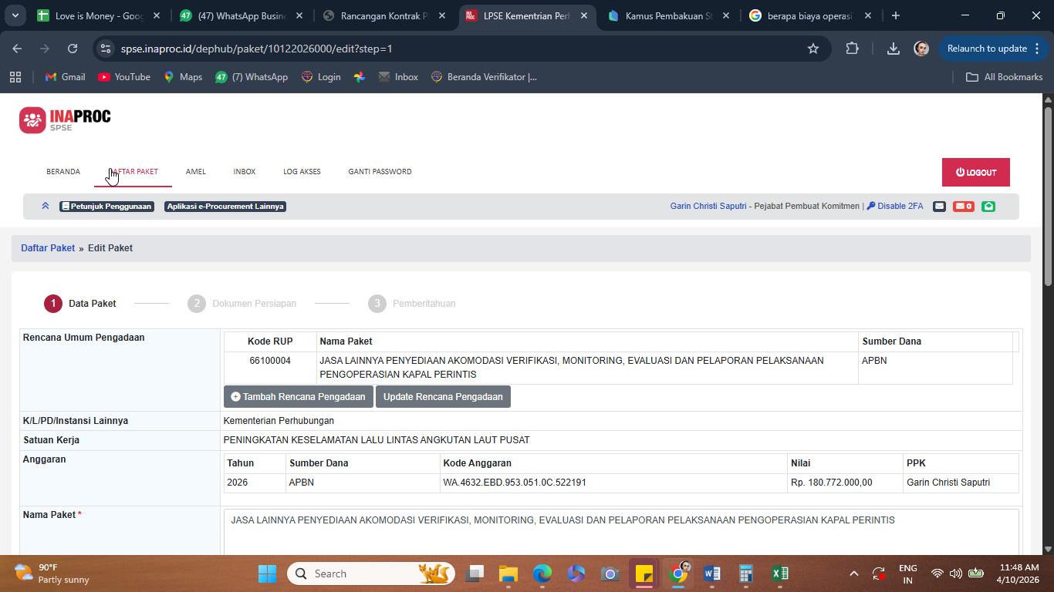1054x592 pixels.
Task: Open the red unread mail icon showing 0
Action: coord(963,206)
